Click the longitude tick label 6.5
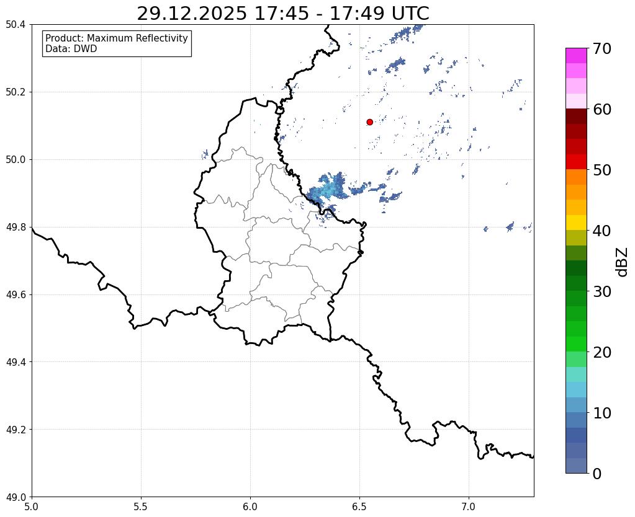The width and height of the screenshot is (635, 517). point(359,506)
